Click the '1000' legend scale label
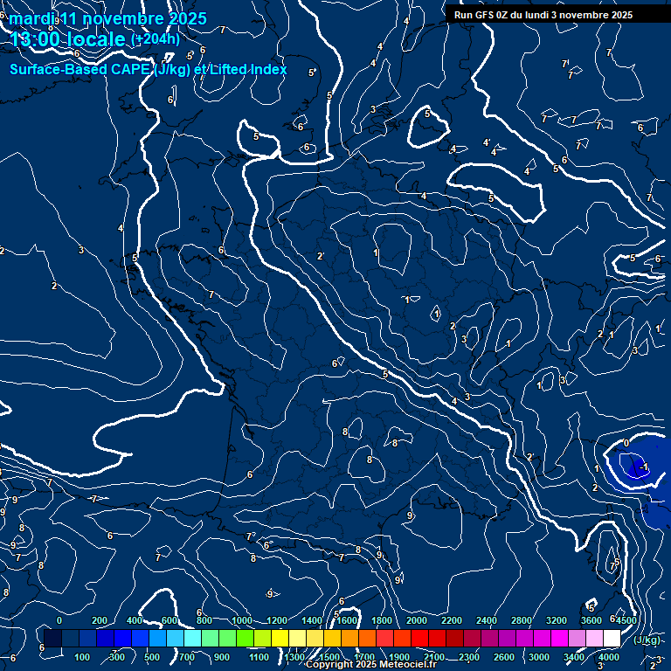The image size is (671, 671). tap(242, 620)
